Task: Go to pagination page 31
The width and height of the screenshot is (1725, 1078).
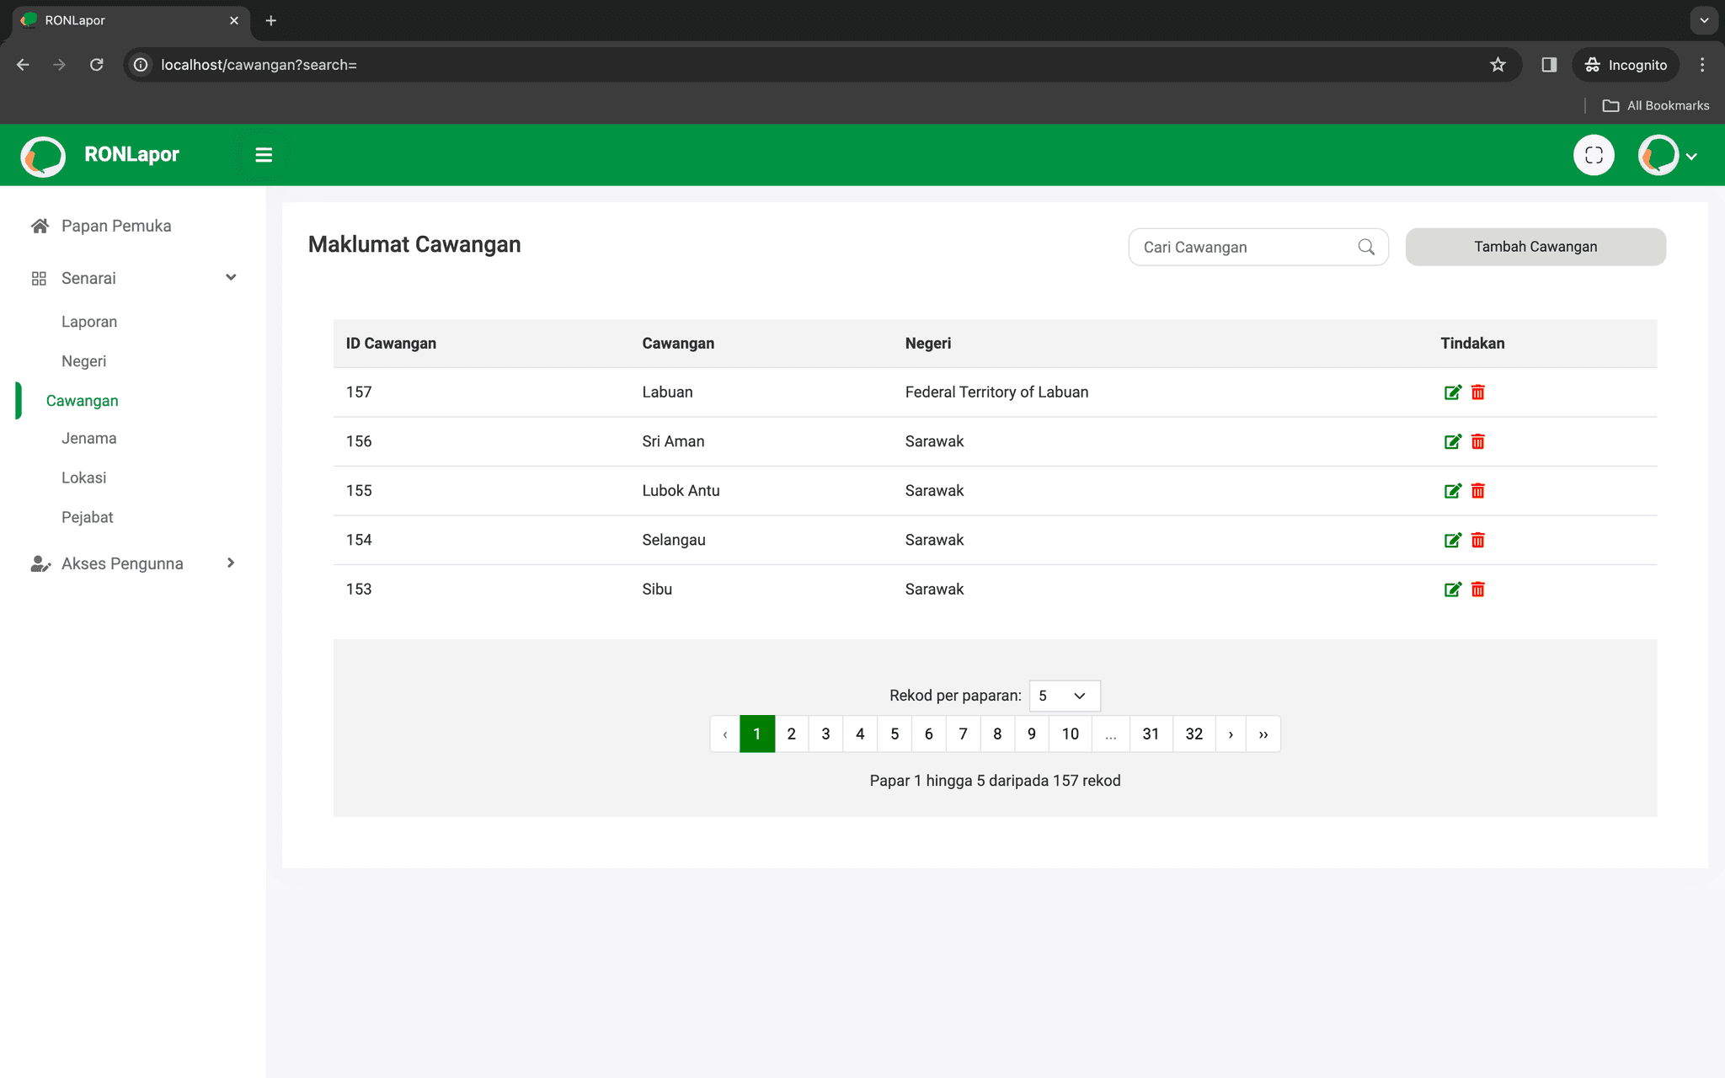Action: 1151,734
